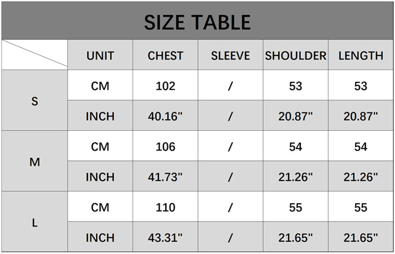Select the LENGTH column header

tap(361, 56)
